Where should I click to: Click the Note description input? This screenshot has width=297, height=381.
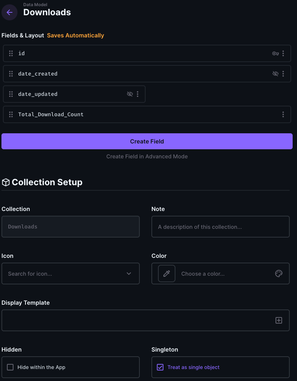click(220, 227)
